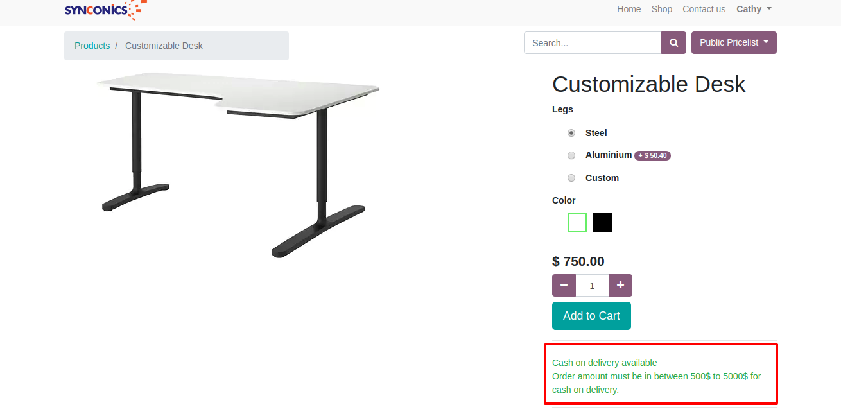Choose the white color swatch
Screen dimensions: 841x409
coord(577,223)
